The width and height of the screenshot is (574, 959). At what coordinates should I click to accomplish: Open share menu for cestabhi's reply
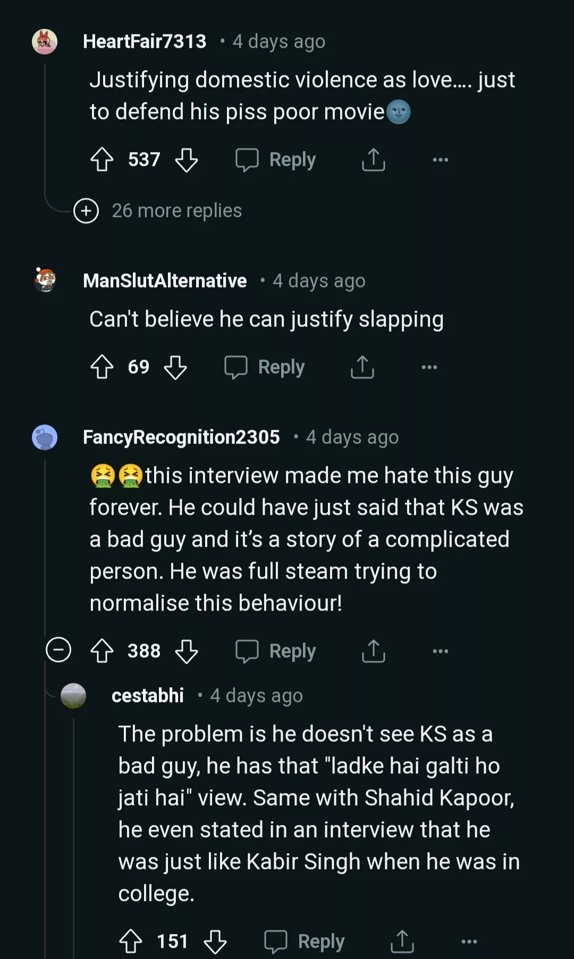[x=402, y=941]
